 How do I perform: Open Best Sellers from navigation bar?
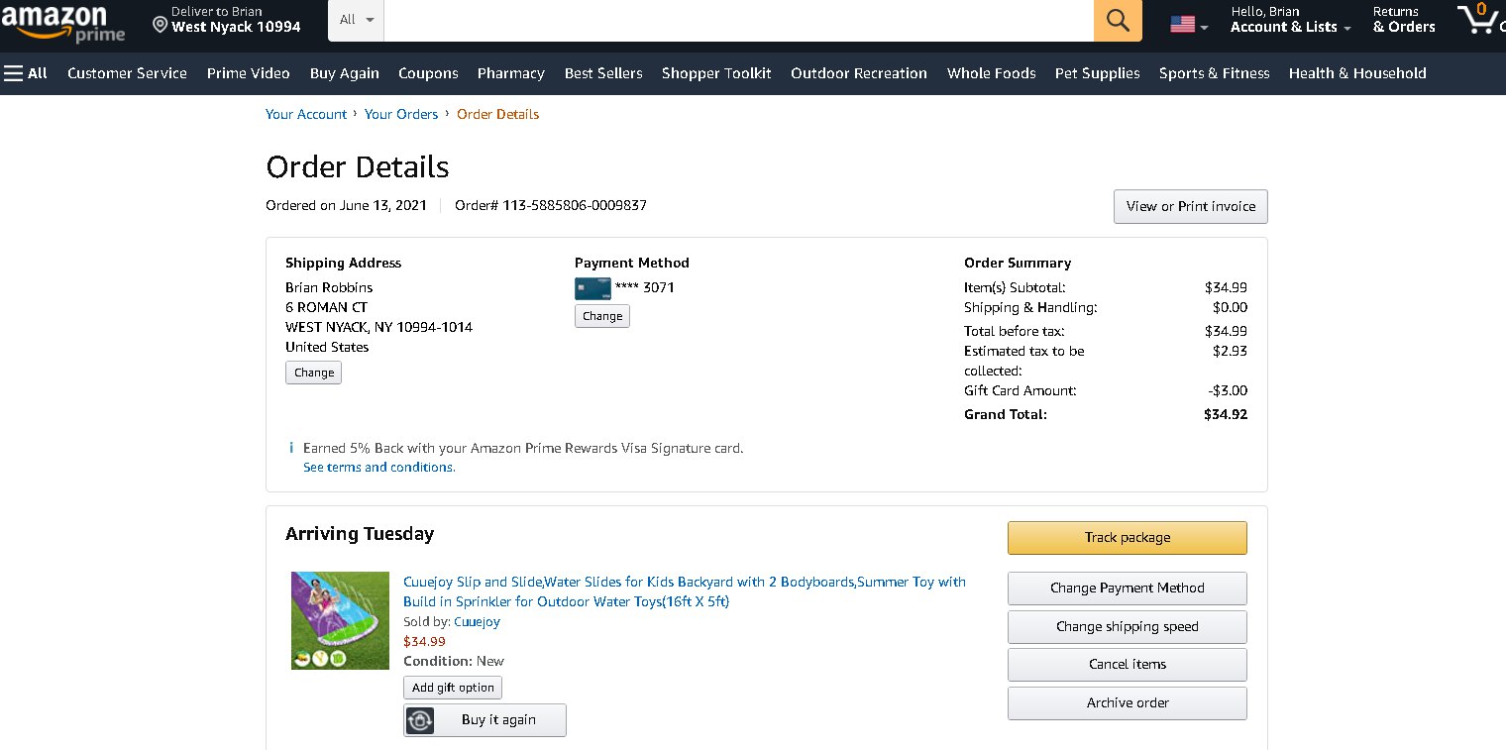(x=603, y=73)
